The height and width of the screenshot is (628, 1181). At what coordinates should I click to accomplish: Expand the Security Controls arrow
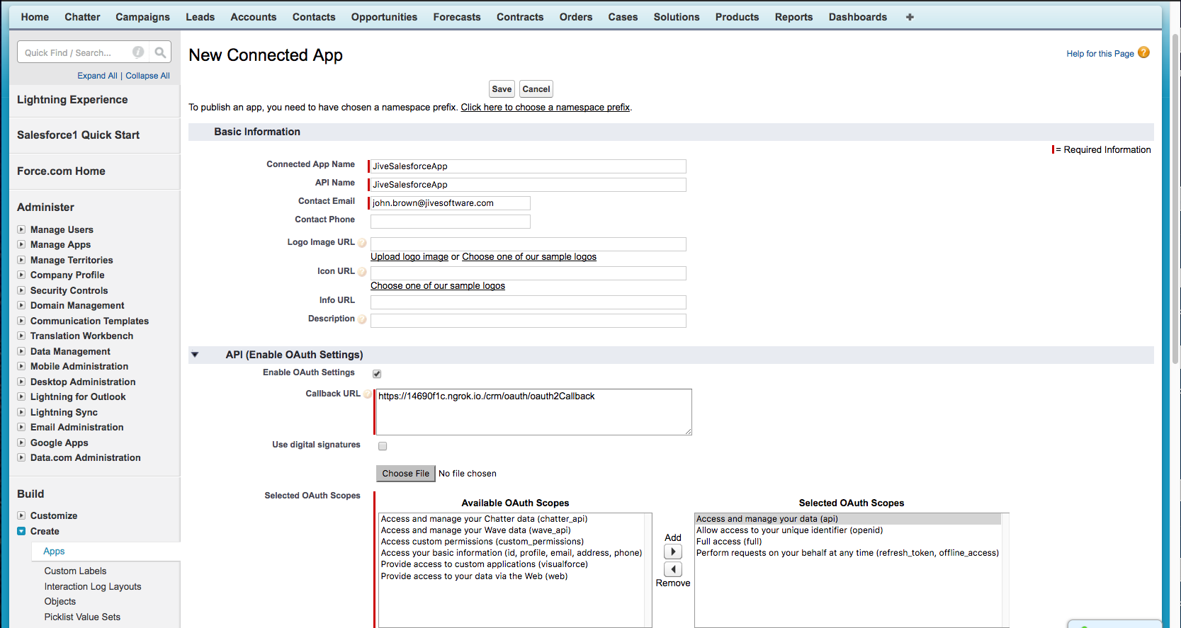(x=21, y=290)
